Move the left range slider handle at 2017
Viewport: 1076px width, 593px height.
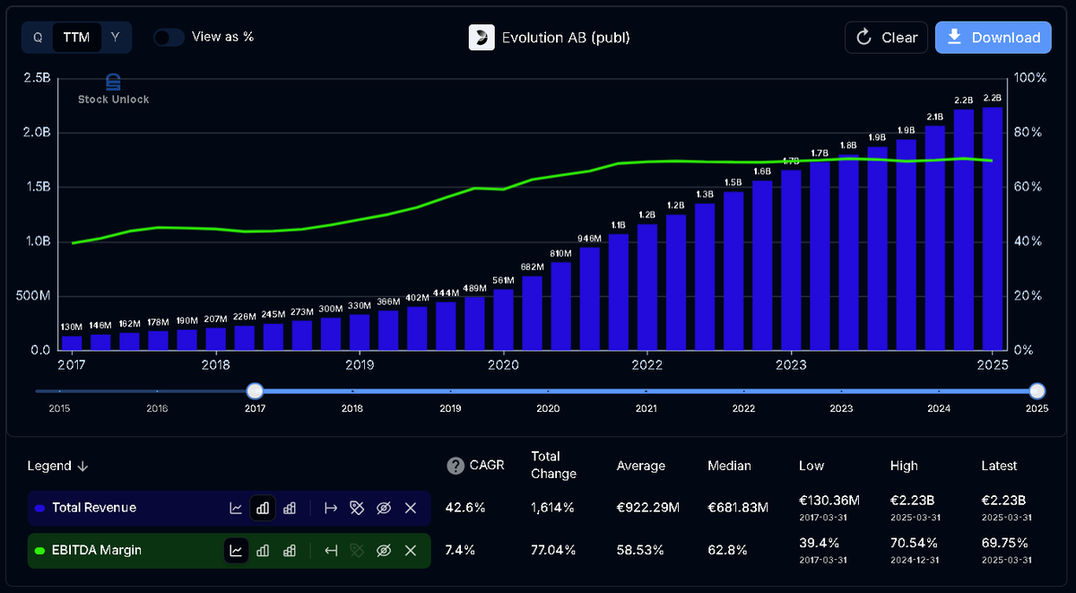tap(255, 391)
